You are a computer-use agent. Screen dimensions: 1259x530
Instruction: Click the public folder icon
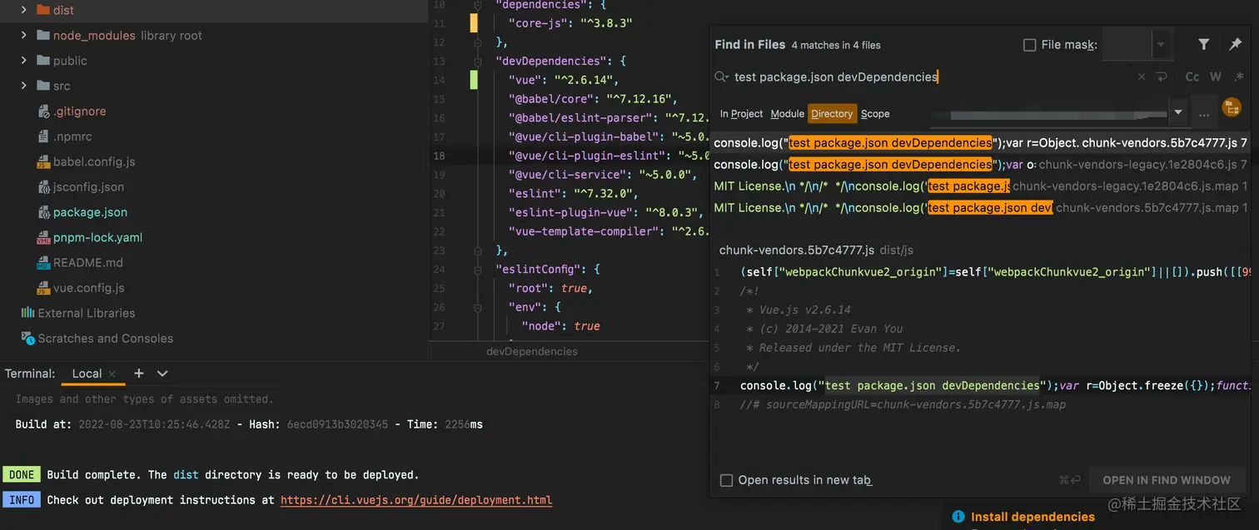[43, 60]
